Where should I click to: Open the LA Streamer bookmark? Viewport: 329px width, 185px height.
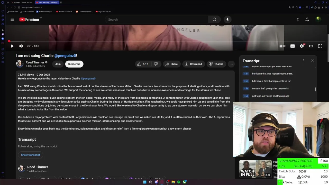(x=84, y=12)
